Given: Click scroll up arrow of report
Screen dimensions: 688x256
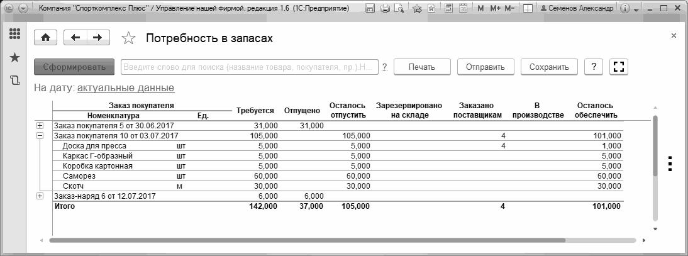Looking at the screenshot, I should click(x=655, y=108).
